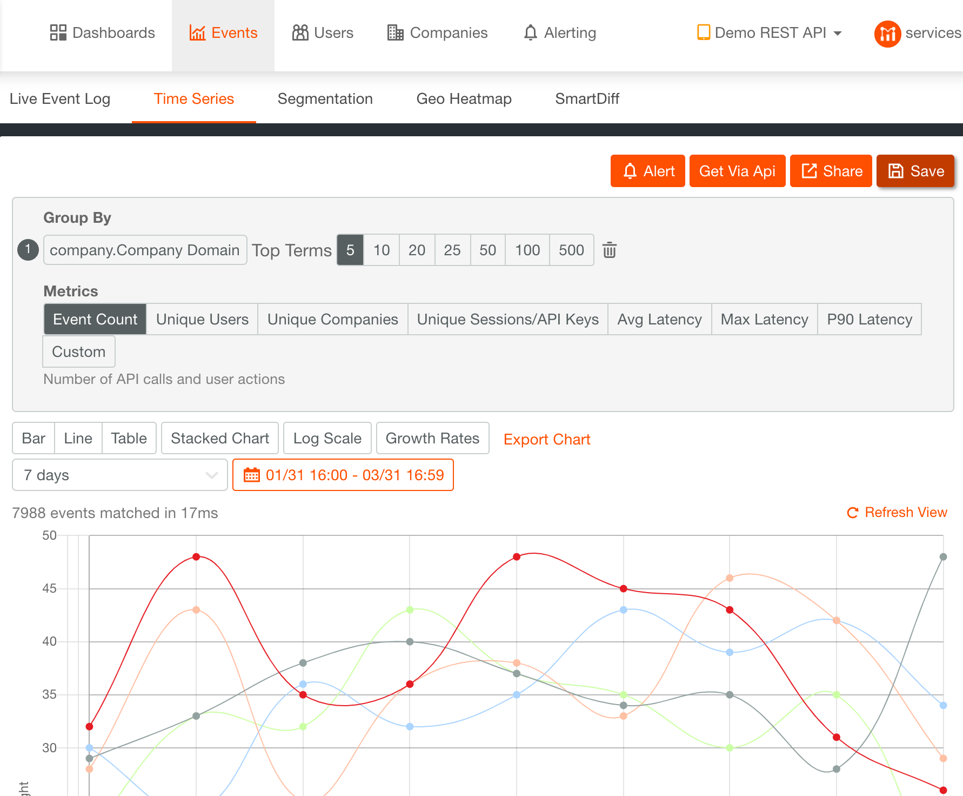Save the current view with the Save button
The width and height of the screenshot is (963, 796).
[x=915, y=171]
